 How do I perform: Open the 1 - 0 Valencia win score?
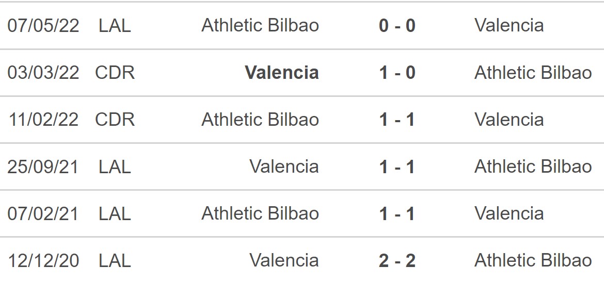click(x=397, y=73)
